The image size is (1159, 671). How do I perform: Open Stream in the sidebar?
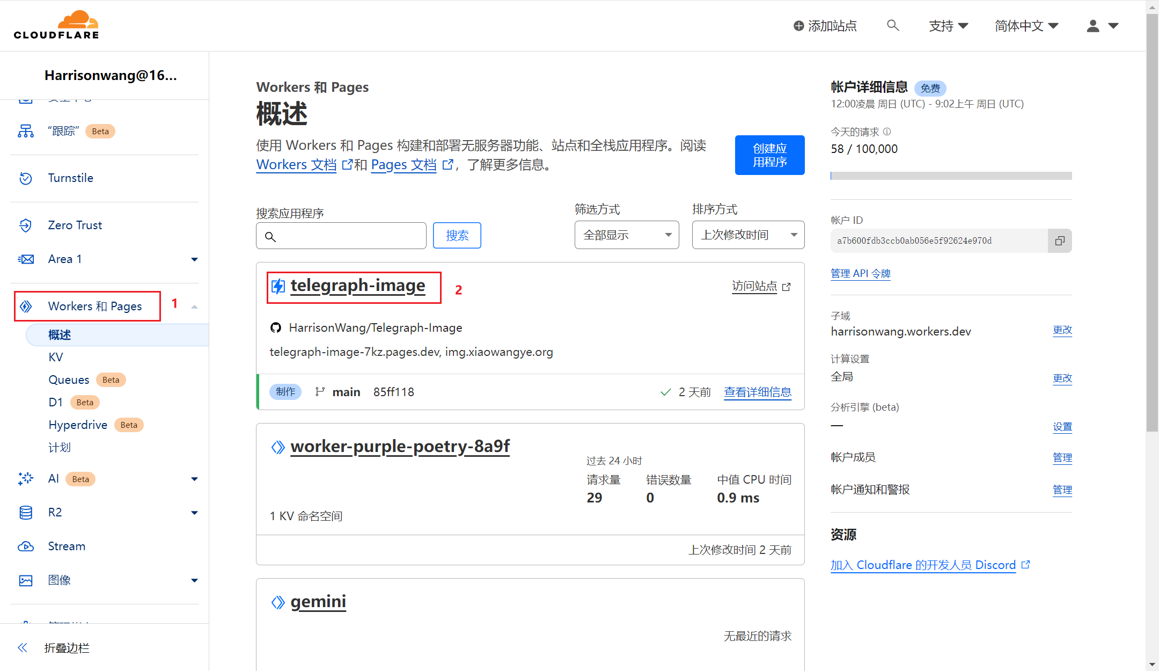point(67,546)
